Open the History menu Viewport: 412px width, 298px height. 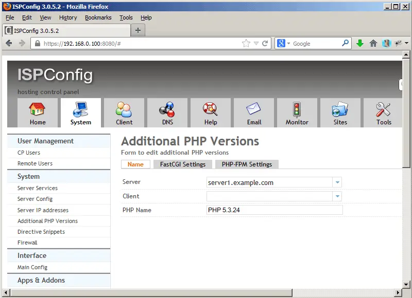pyautogui.click(x=68, y=17)
